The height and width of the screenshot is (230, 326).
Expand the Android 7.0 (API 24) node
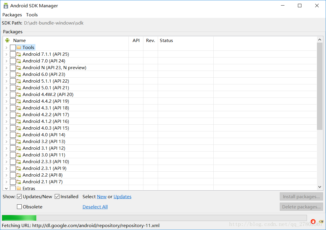tap(6, 61)
